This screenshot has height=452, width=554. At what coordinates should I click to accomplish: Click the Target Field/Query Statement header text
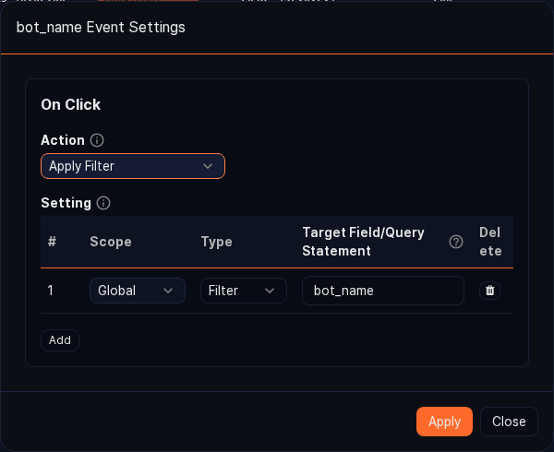tap(363, 242)
